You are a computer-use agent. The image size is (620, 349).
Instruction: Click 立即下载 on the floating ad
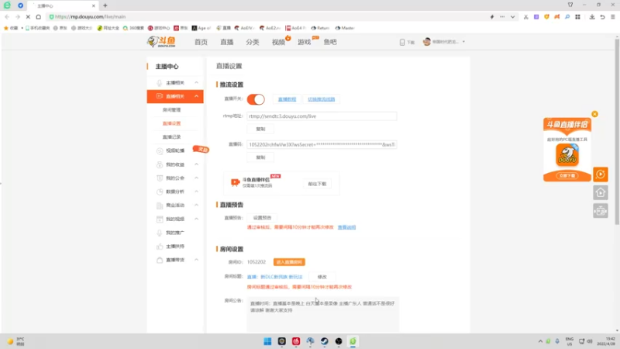(567, 176)
